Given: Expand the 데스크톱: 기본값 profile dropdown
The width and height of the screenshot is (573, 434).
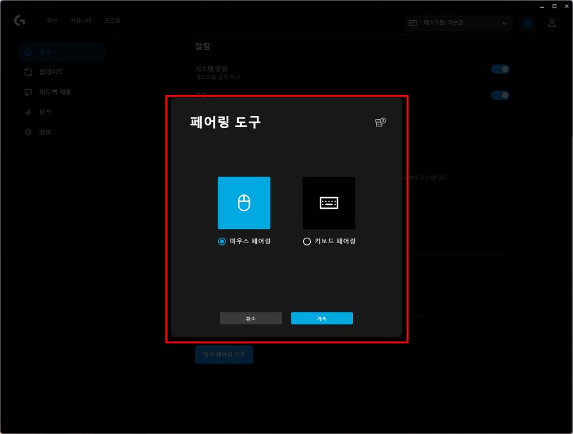Looking at the screenshot, I should point(459,23).
